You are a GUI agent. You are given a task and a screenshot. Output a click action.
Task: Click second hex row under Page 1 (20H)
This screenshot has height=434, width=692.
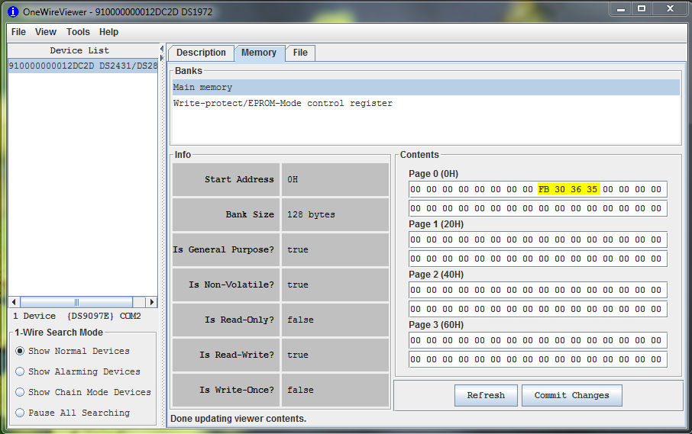pyautogui.click(x=538, y=259)
